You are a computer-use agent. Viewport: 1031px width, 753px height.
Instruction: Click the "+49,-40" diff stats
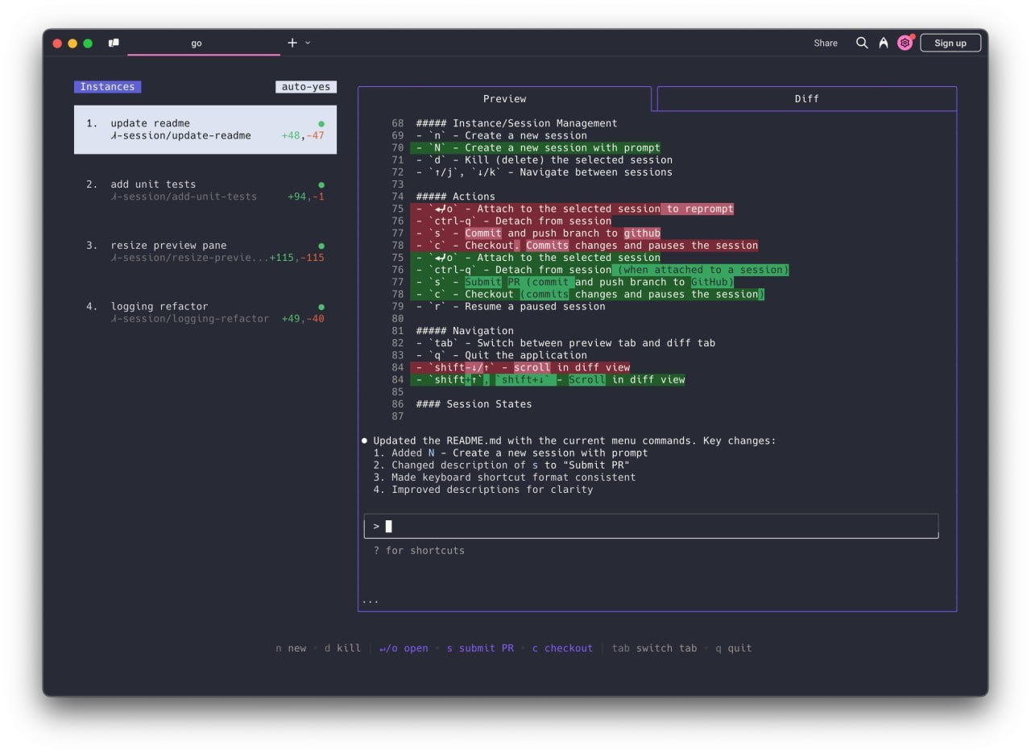click(303, 319)
